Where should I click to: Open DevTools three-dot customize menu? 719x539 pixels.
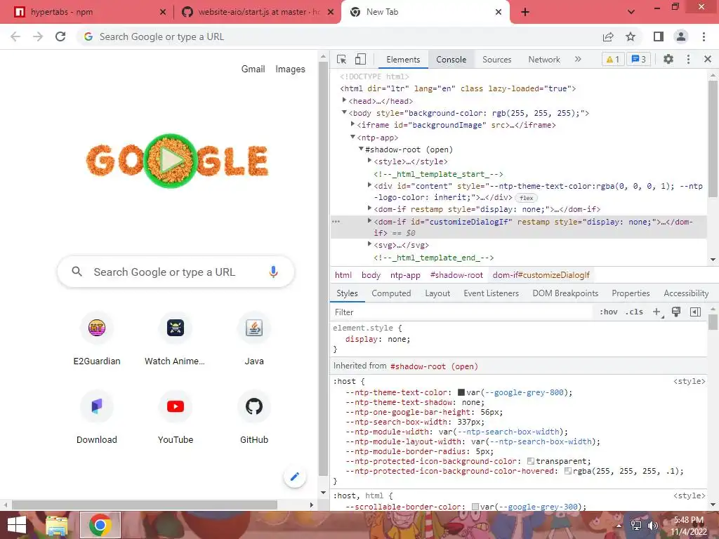tap(688, 59)
